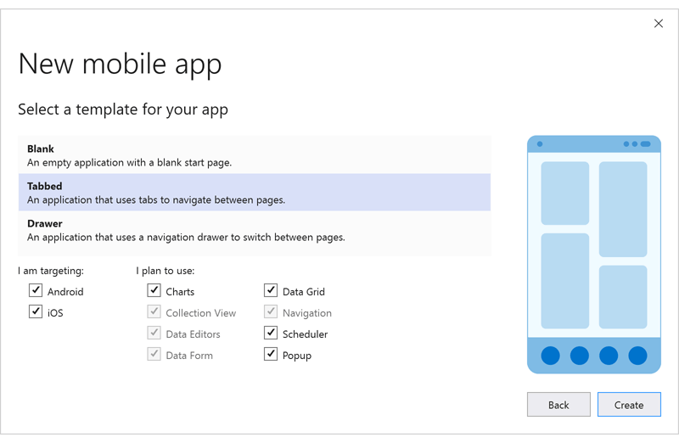
Task: Click the Data Form checkbox
Action: 154,355
